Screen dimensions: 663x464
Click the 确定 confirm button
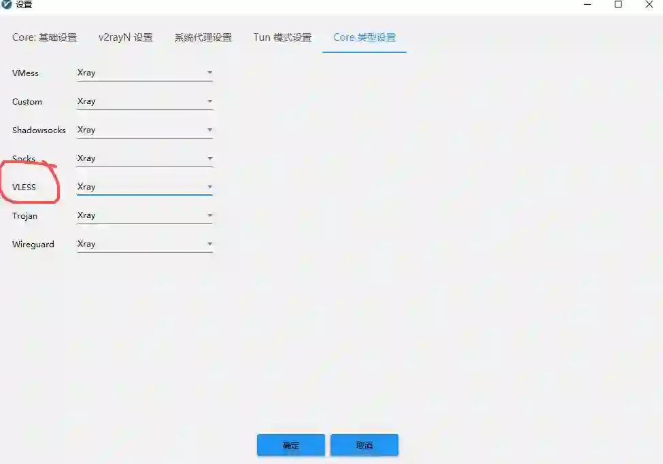[x=291, y=445]
